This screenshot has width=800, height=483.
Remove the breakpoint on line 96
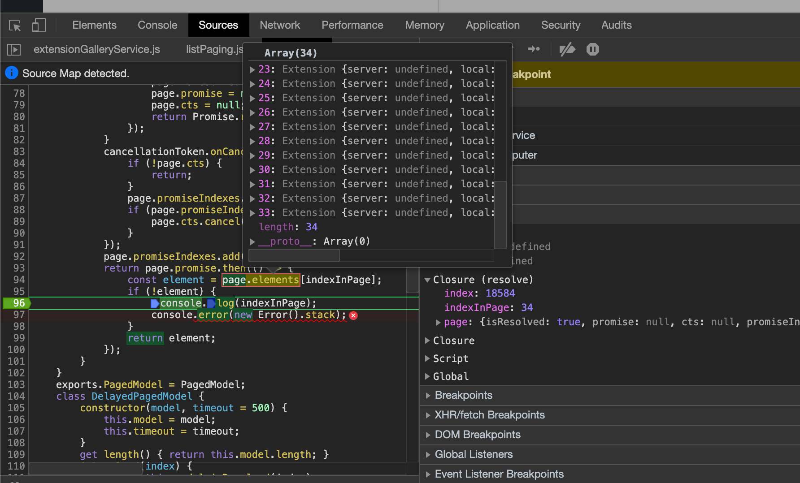(16, 303)
